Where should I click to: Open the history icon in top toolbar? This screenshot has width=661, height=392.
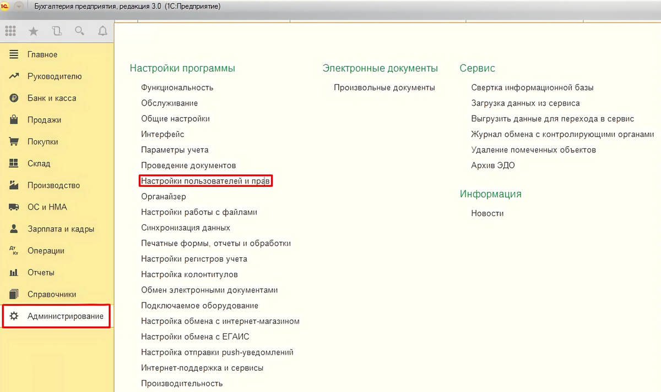click(x=57, y=31)
